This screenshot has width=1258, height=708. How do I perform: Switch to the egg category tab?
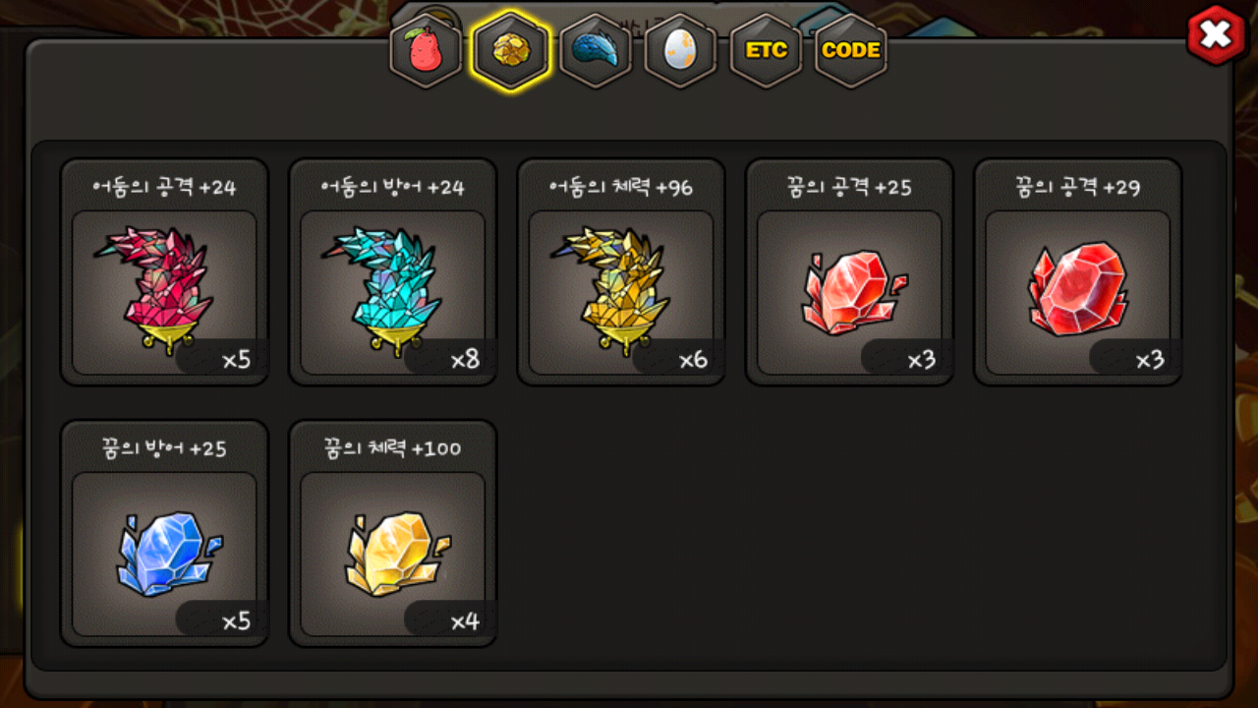point(680,51)
